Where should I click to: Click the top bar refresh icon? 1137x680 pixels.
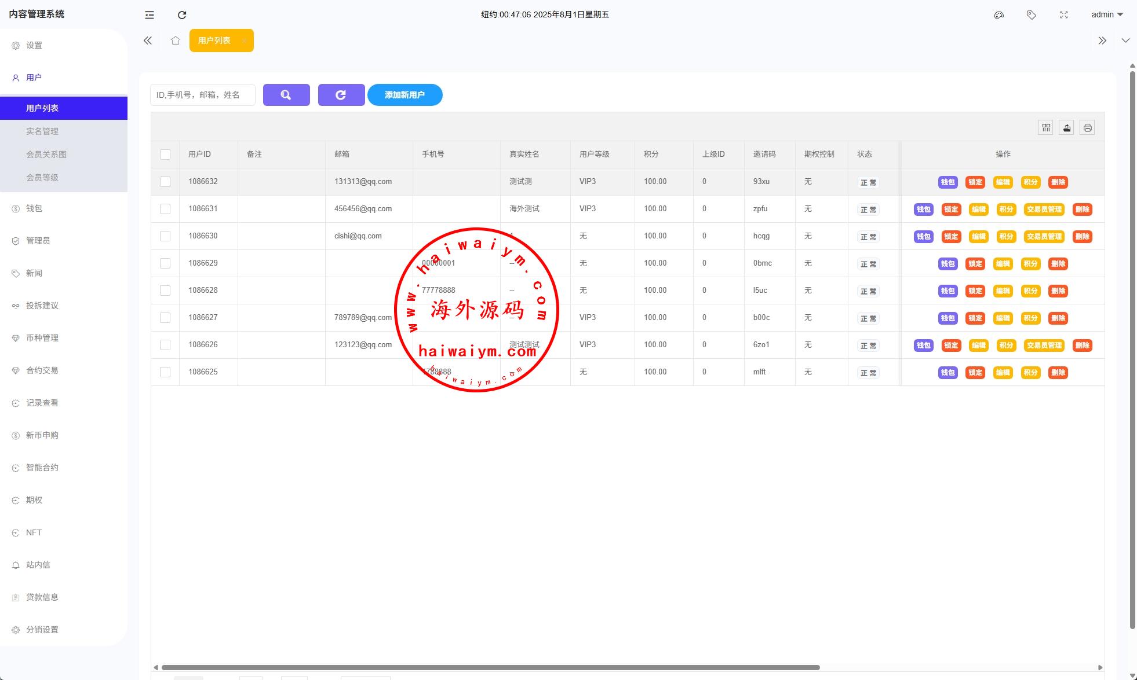[x=182, y=15]
